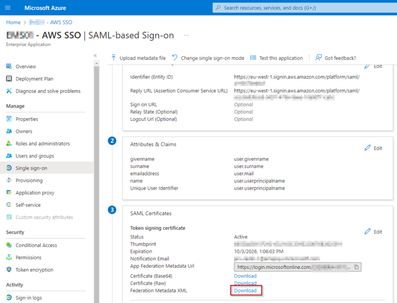The width and height of the screenshot is (397, 303).
Task: Download Federation Metadata XML
Action: tap(245, 291)
